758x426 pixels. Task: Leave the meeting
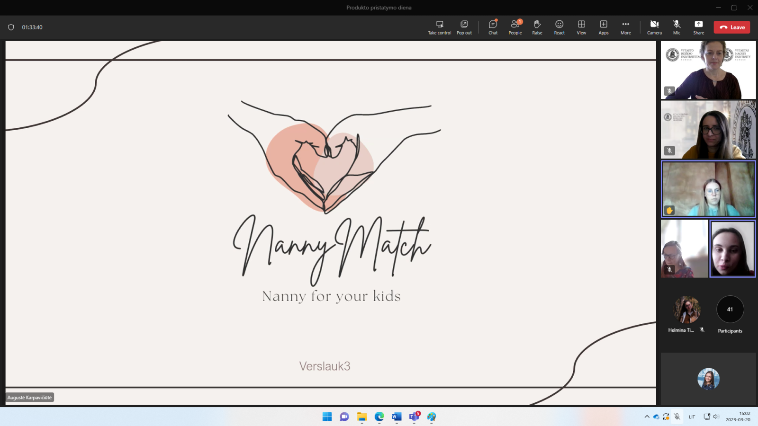point(731,27)
